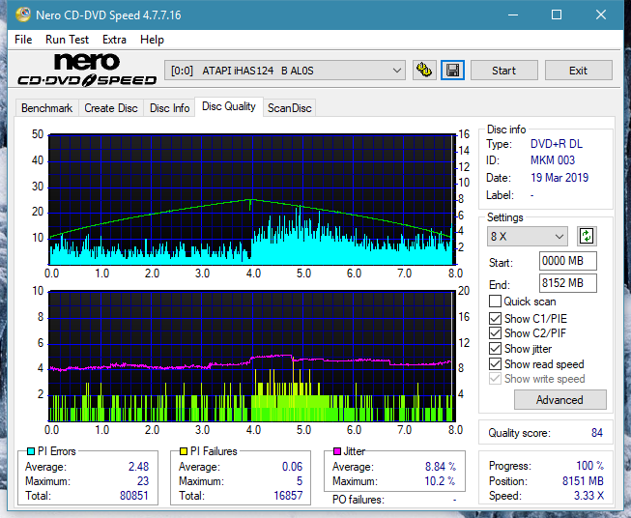This screenshot has height=518, width=631.
Task: Select the Disc Quality tab
Action: pos(229,106)
